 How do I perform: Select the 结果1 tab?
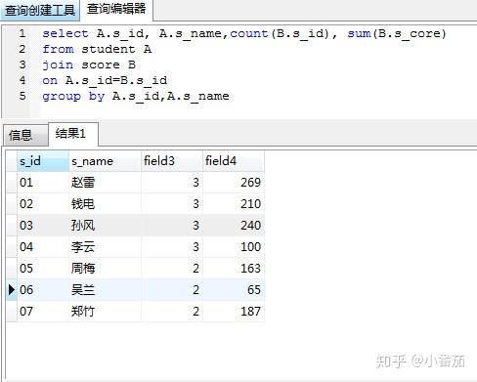(x=72, y=134)
